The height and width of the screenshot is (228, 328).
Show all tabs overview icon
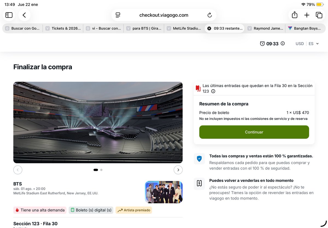(x=319, y=15)
